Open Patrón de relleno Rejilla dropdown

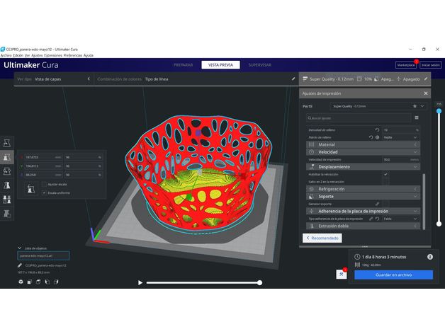[x=401, y=137]
